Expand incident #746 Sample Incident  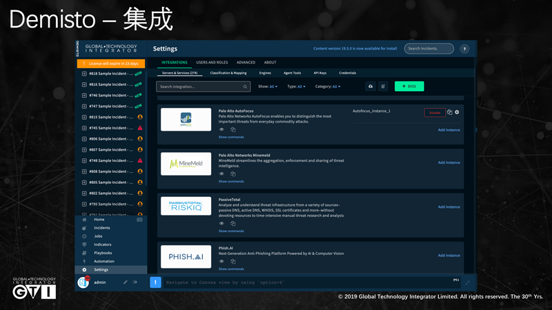click(x=84, y=96)
